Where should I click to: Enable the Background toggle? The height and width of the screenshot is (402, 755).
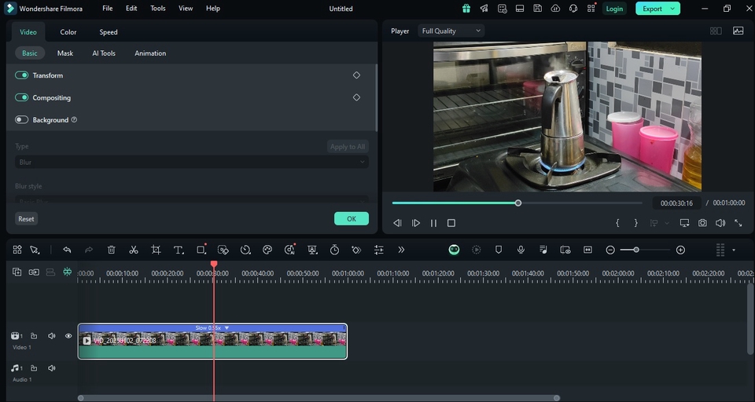22,120
